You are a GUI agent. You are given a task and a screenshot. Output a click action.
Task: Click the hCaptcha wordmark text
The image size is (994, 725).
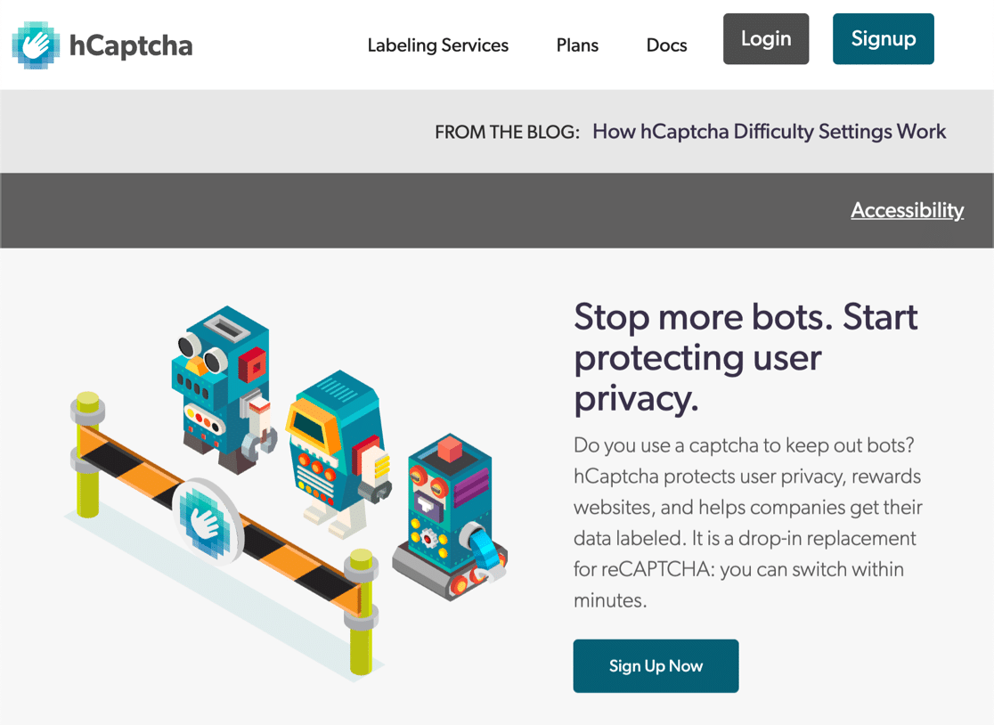131,46
